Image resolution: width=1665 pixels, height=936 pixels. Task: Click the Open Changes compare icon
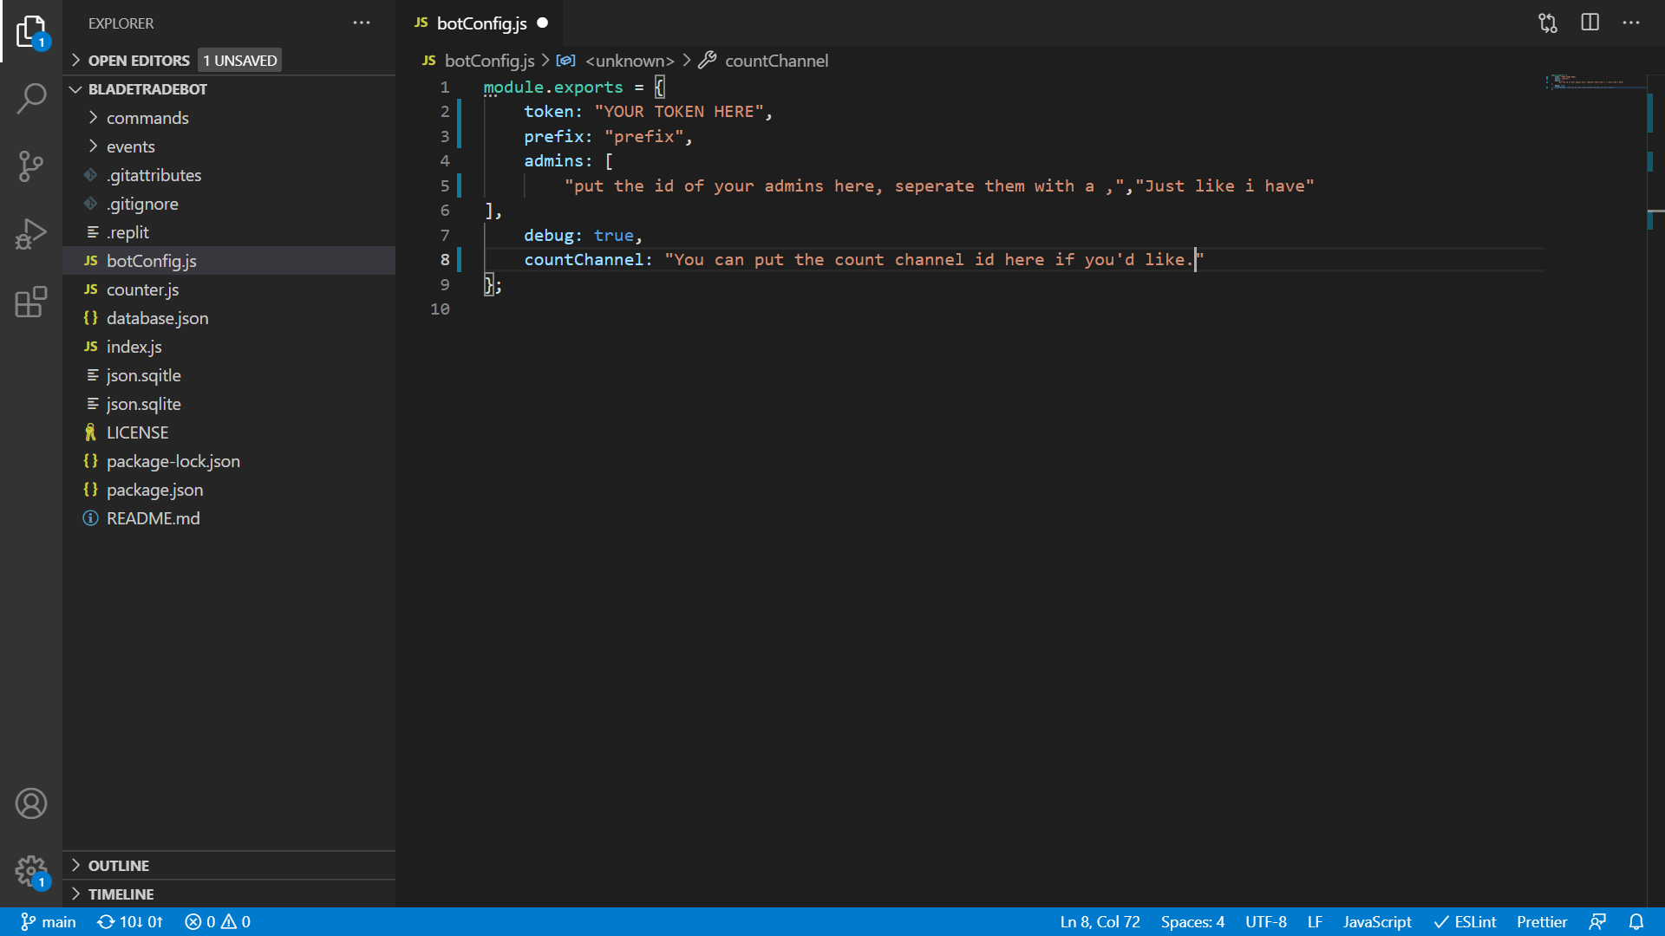point(1548,23)
